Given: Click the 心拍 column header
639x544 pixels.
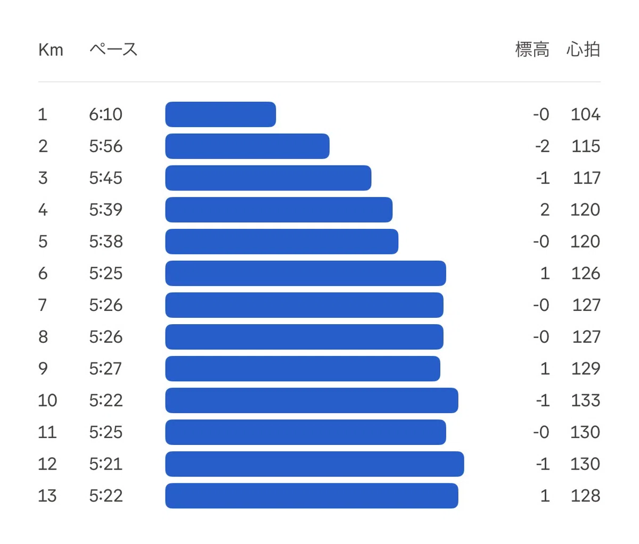Looking at the screenshot, I should point(583,50).
